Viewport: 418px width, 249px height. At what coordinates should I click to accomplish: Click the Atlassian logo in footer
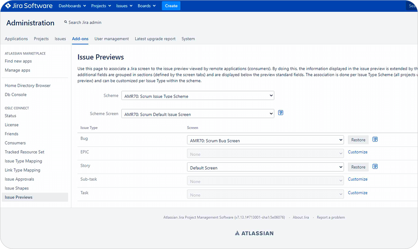pyautogui.click(x=254, y=233)
